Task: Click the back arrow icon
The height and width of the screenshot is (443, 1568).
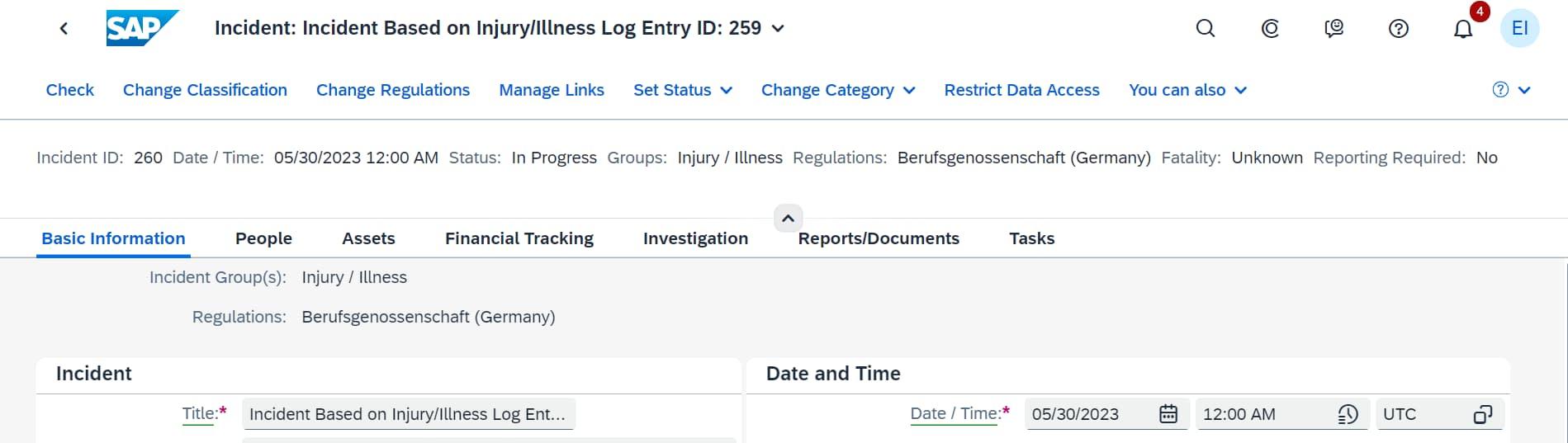Action: [64, 29]
